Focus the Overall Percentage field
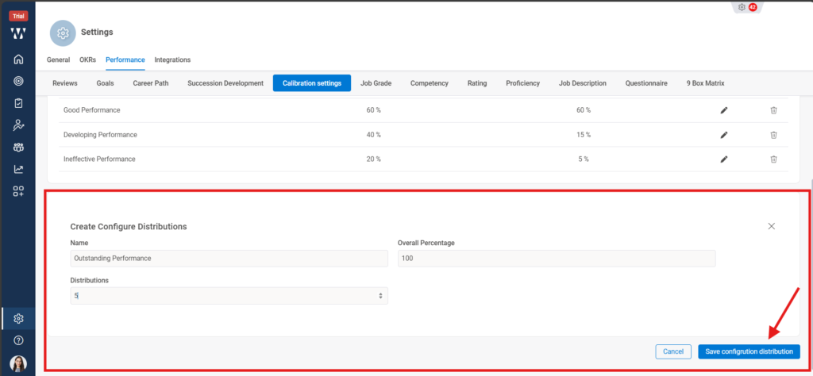Screen dimensions: 813x376 click(557, 259)
